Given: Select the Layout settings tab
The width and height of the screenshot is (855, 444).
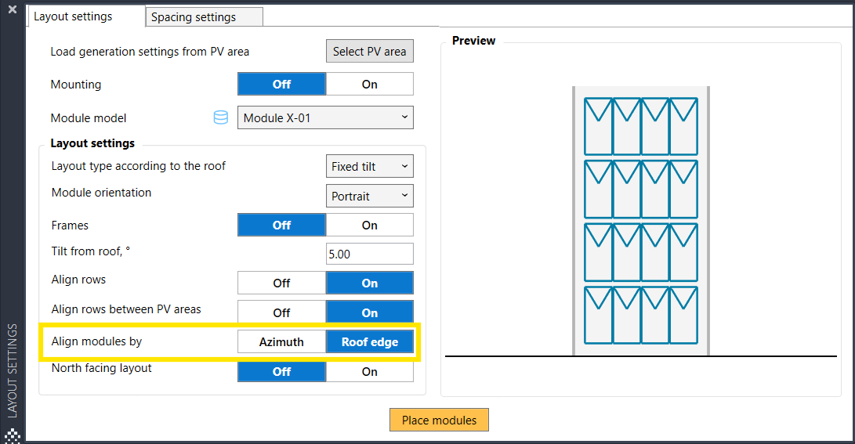Looking at the screenshot, I should pyautogui.click(x=86, y=16).
